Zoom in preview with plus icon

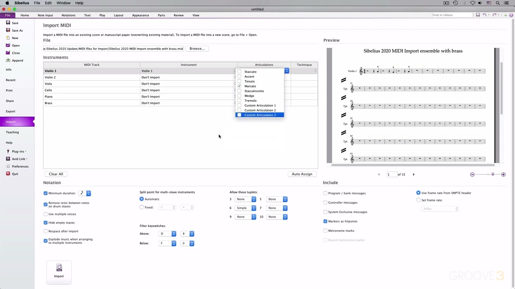pyautogui.click(x=503, y=174)
